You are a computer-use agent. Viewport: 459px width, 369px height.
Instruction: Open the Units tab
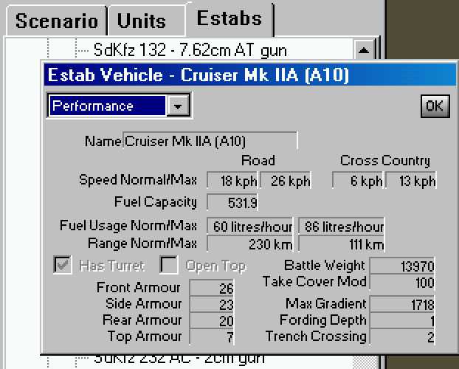146,21
